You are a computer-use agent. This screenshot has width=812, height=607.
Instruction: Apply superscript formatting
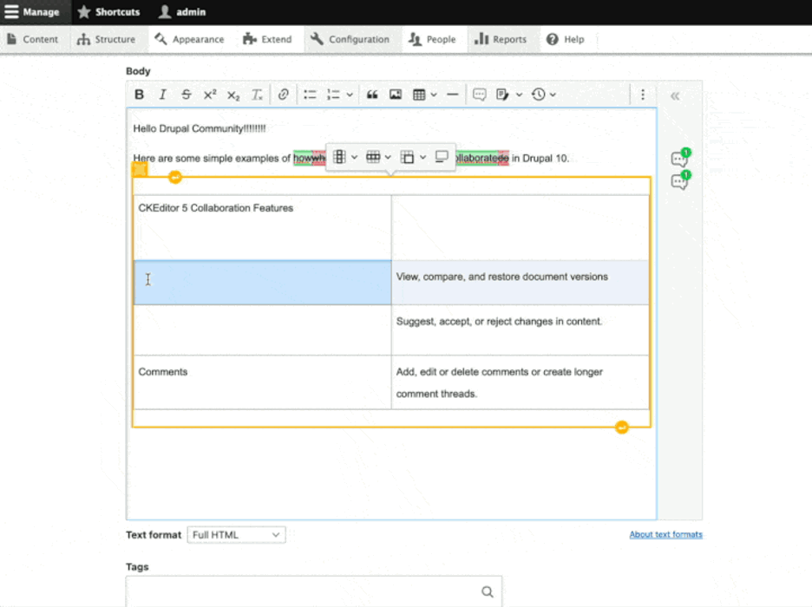coord(210,95)
